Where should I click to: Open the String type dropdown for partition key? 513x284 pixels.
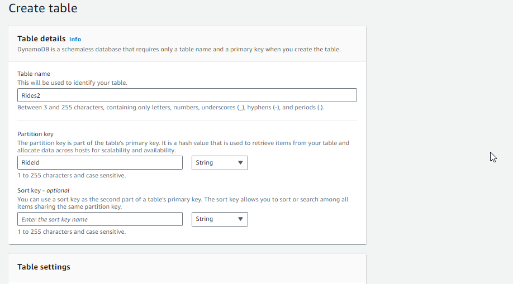(220, 163)
